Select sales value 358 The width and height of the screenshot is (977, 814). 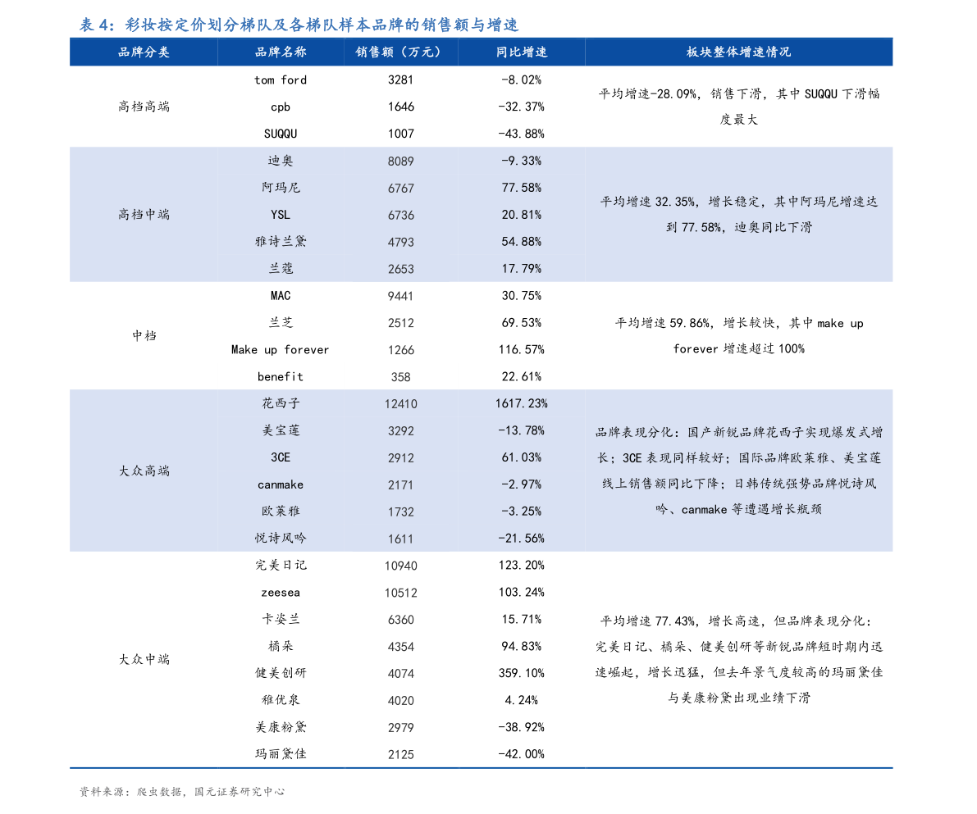[400, 377]
